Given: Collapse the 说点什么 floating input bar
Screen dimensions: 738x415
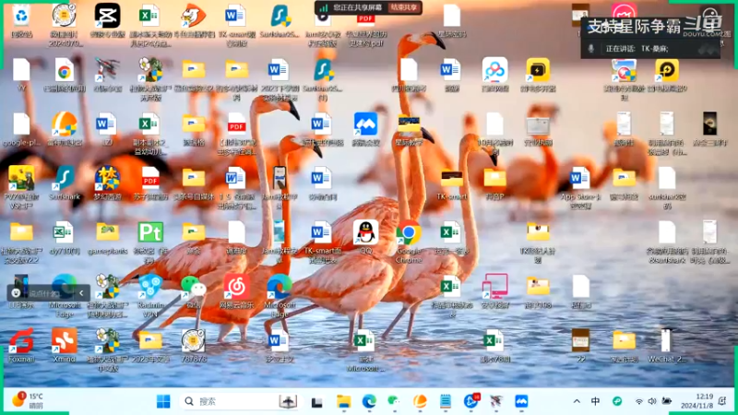Looking at the screenshot, I should click(81, 293).
